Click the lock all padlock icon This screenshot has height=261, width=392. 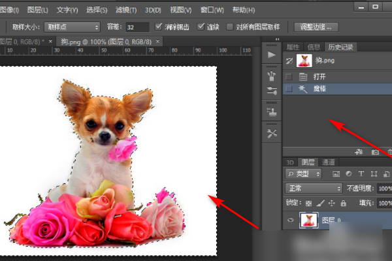point(344,203)
